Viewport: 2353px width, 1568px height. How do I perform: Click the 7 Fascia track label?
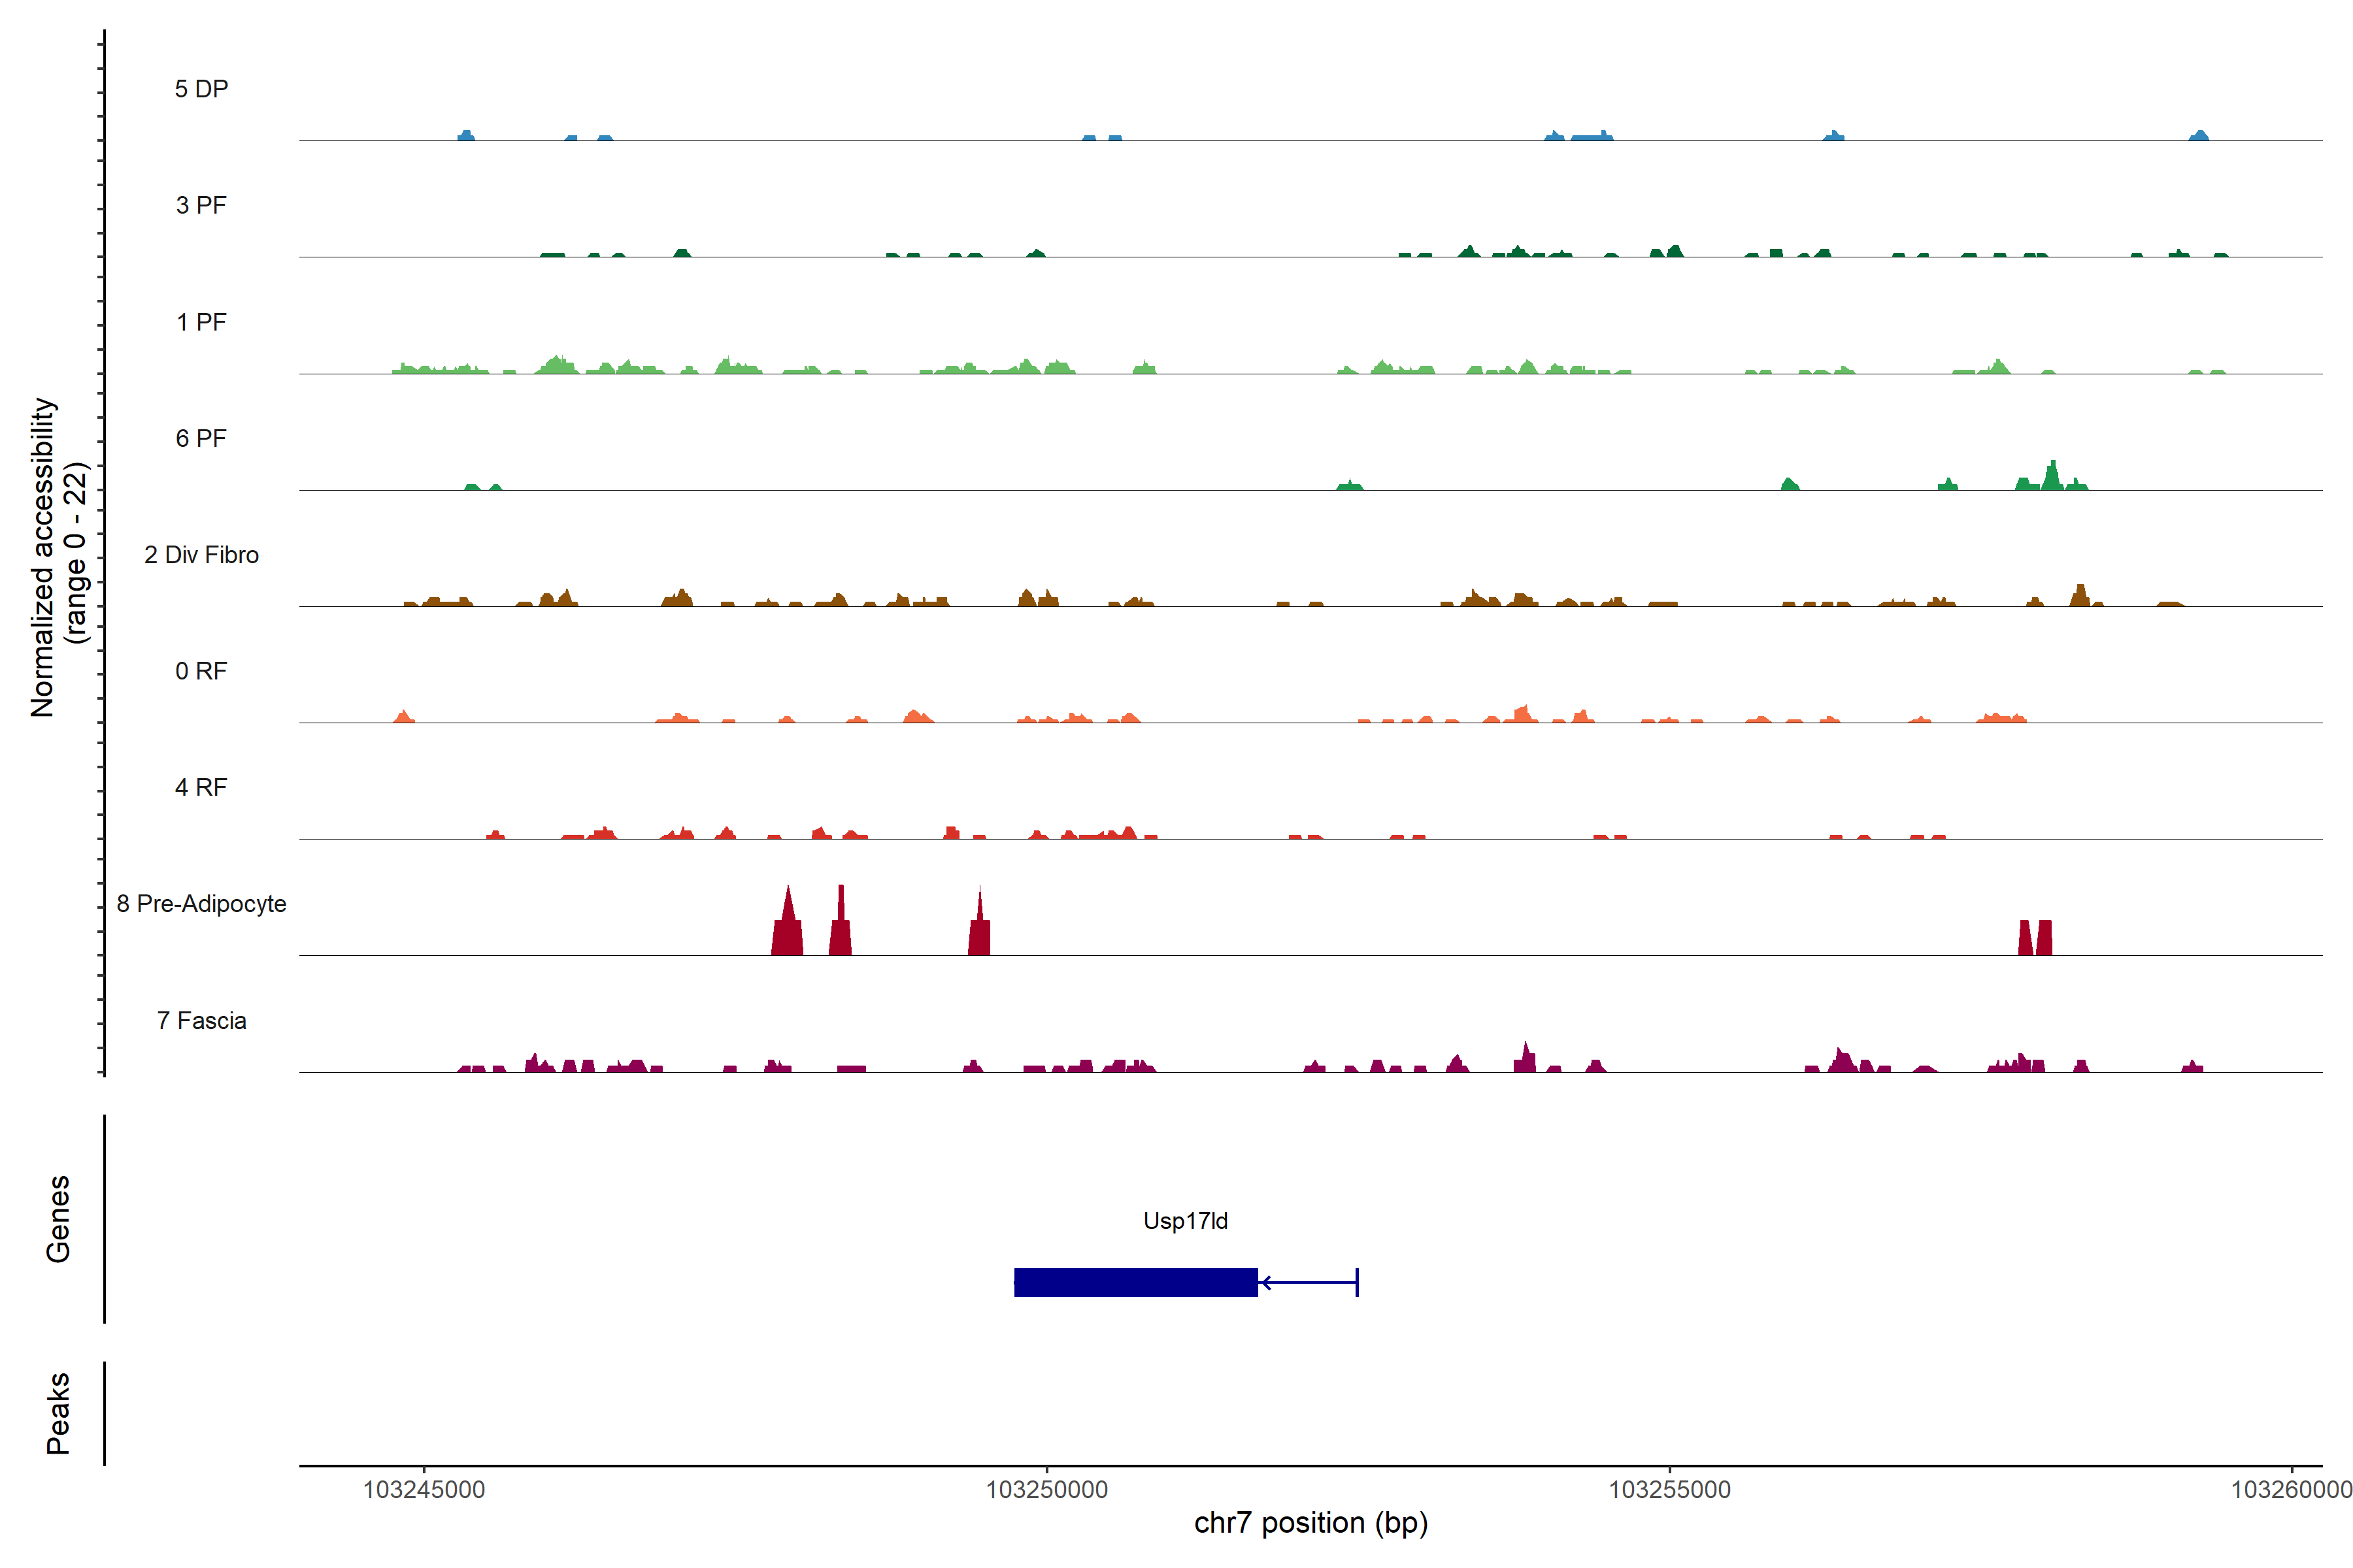click(201, 1020)
